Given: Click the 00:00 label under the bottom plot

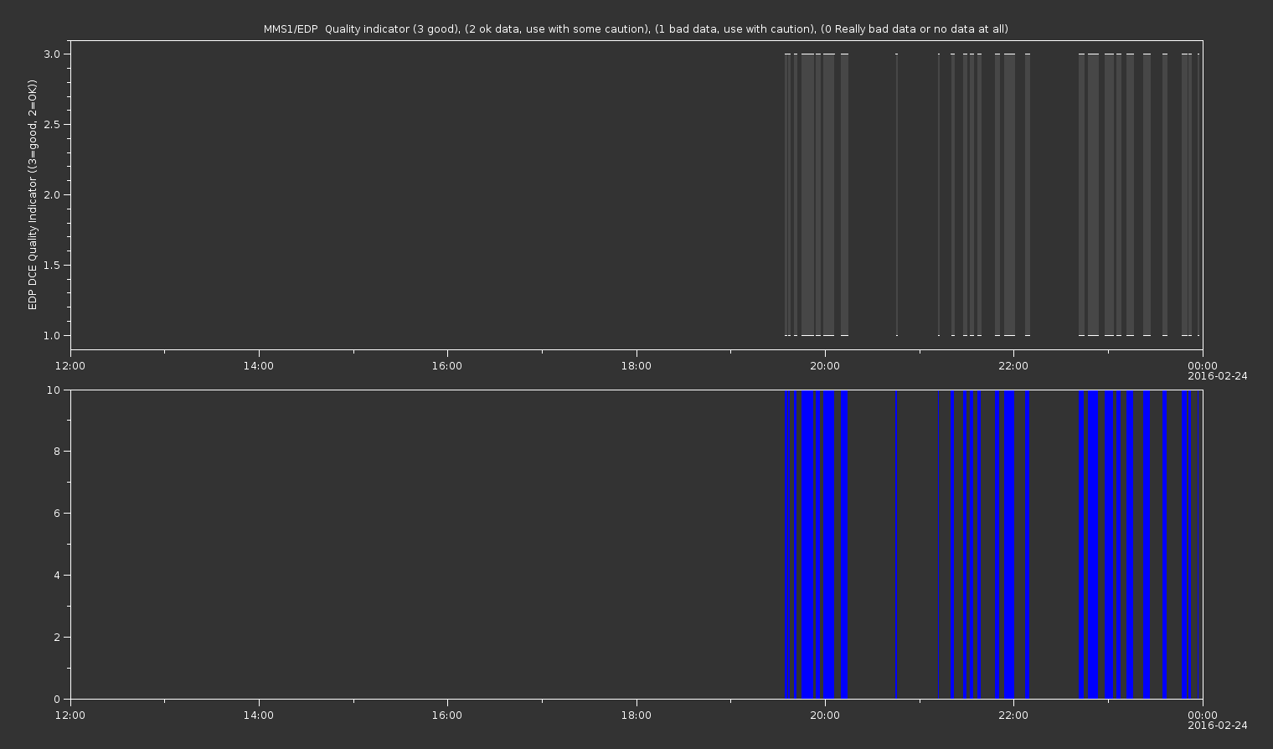Looking at the screenshot, I should click(1203, 715).
